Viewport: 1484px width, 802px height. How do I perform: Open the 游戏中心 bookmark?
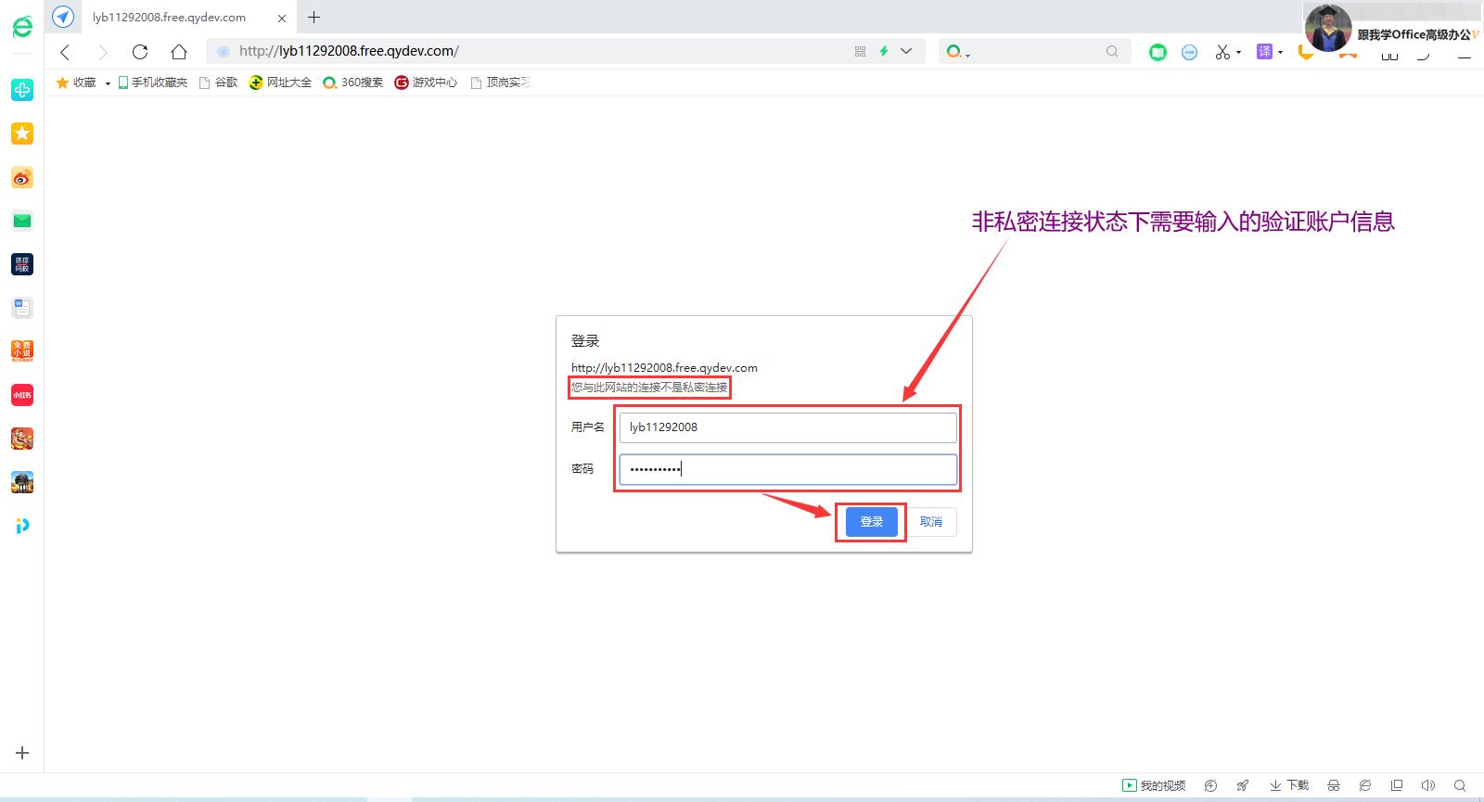point(426,83)
